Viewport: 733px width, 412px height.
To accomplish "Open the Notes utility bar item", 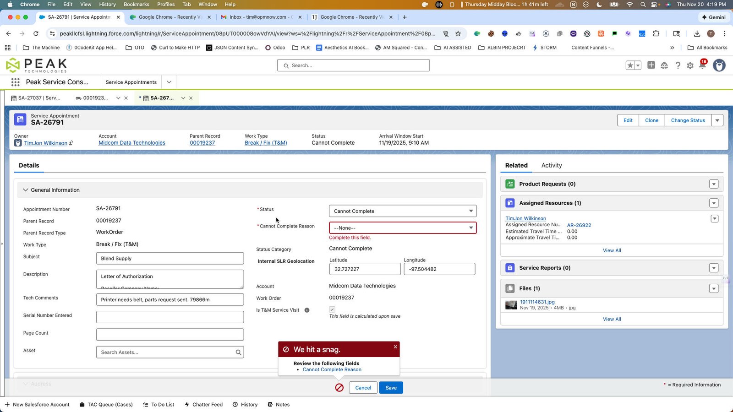I will pyautogui.click(x=279, y=405).
